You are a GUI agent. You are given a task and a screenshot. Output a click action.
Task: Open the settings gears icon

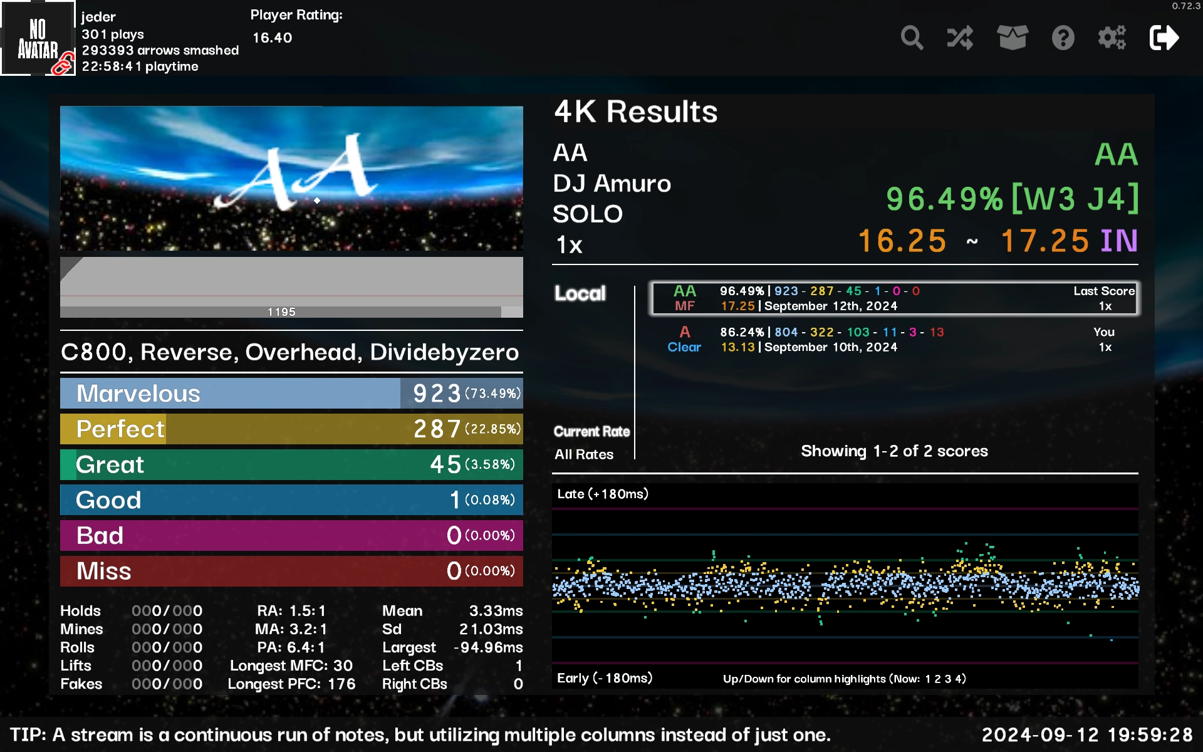click(1112, 38)
